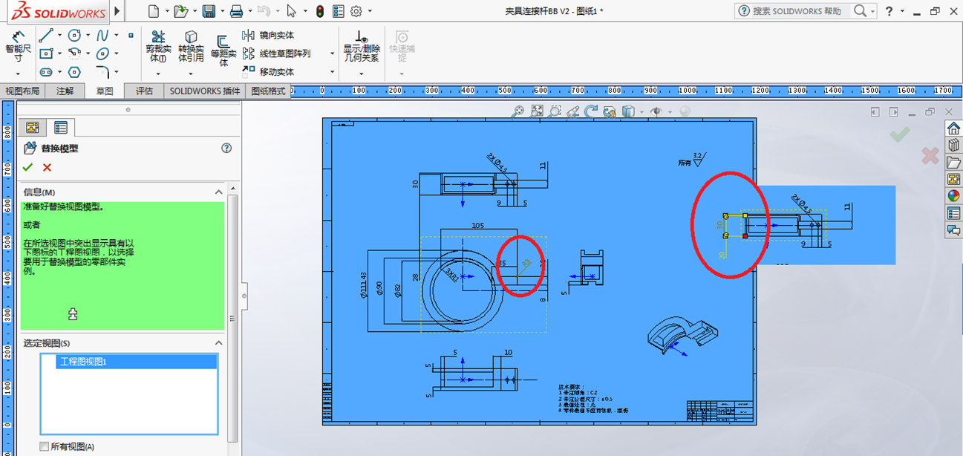Screen dimensions: 963x456
Task: Click the help question mark in 替换模型 panel
Action: (x=227, y=148)
